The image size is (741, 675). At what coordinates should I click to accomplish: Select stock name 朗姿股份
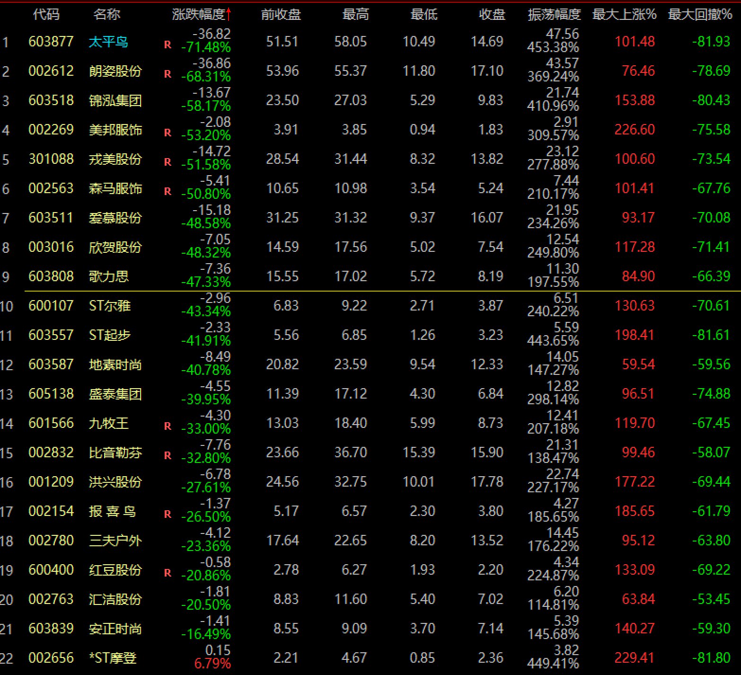click(115, 71)
